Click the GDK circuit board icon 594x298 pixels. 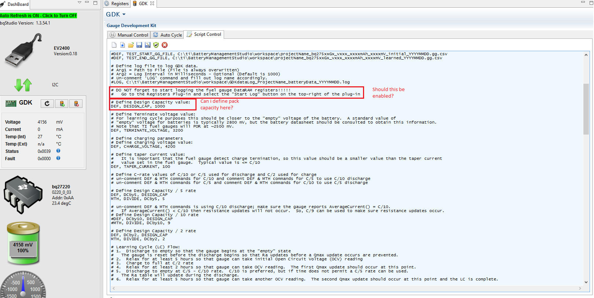(11, 103)
